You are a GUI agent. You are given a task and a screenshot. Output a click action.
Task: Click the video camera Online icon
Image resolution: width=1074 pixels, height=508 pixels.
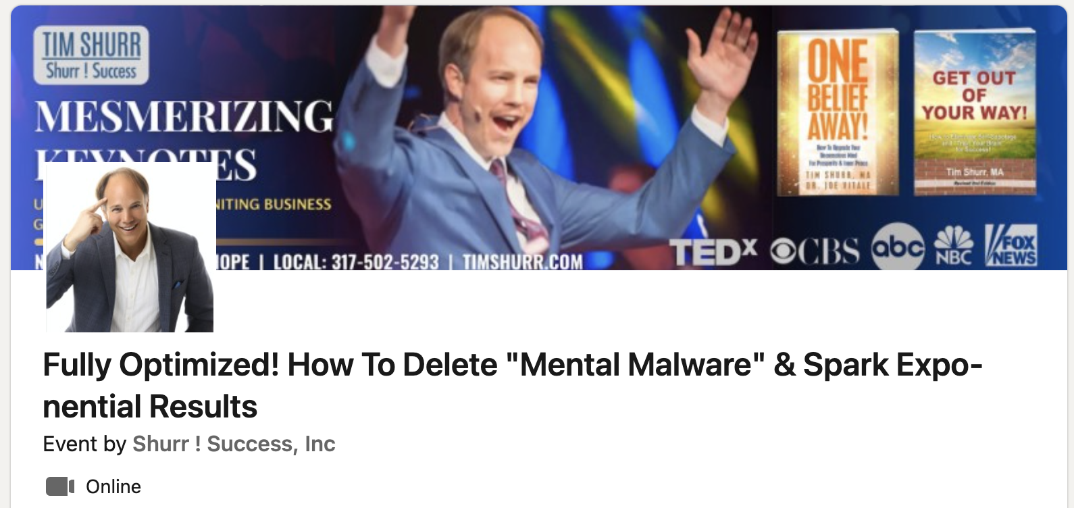pyautogui.click(x=60, y=486)
